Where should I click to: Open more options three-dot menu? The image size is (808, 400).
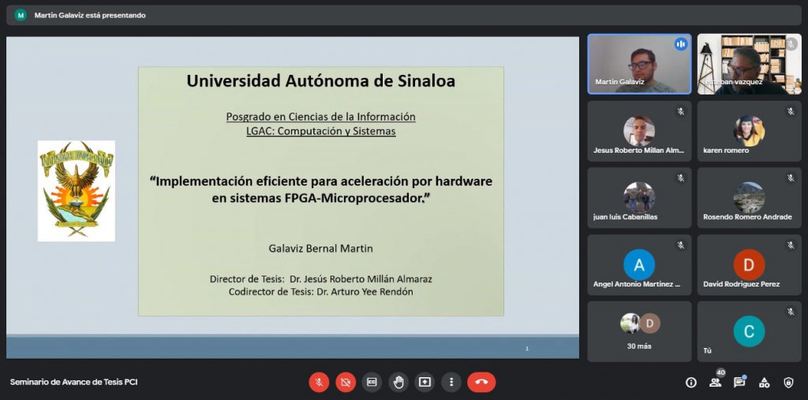coord(451,382)
